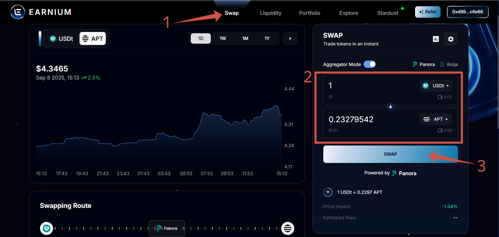Select the USDt chart pair toggle

pyautogui.click(x=61, y=39)
